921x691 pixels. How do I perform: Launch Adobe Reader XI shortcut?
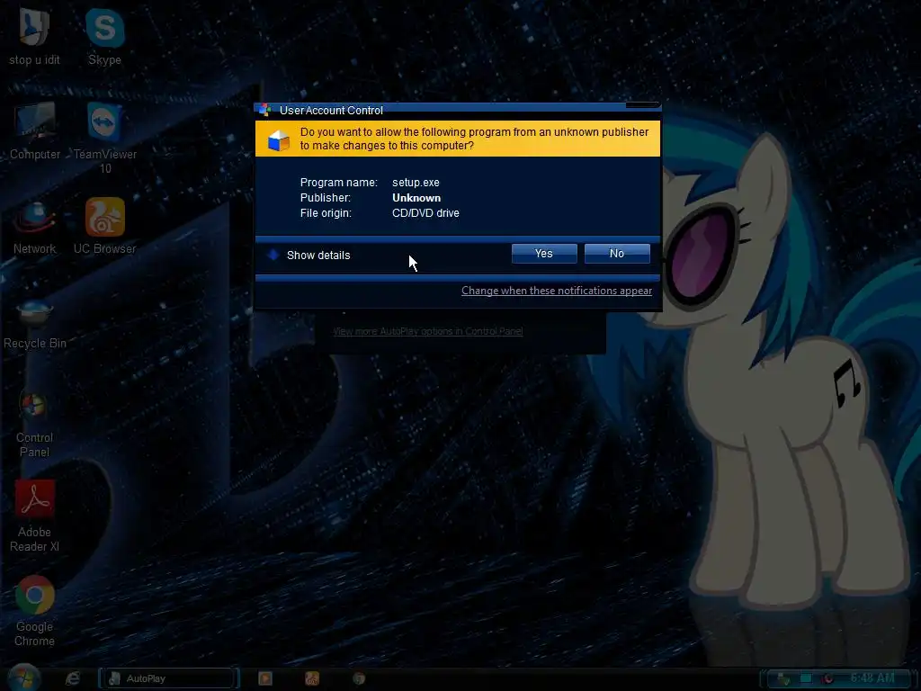tap(35, 516)
